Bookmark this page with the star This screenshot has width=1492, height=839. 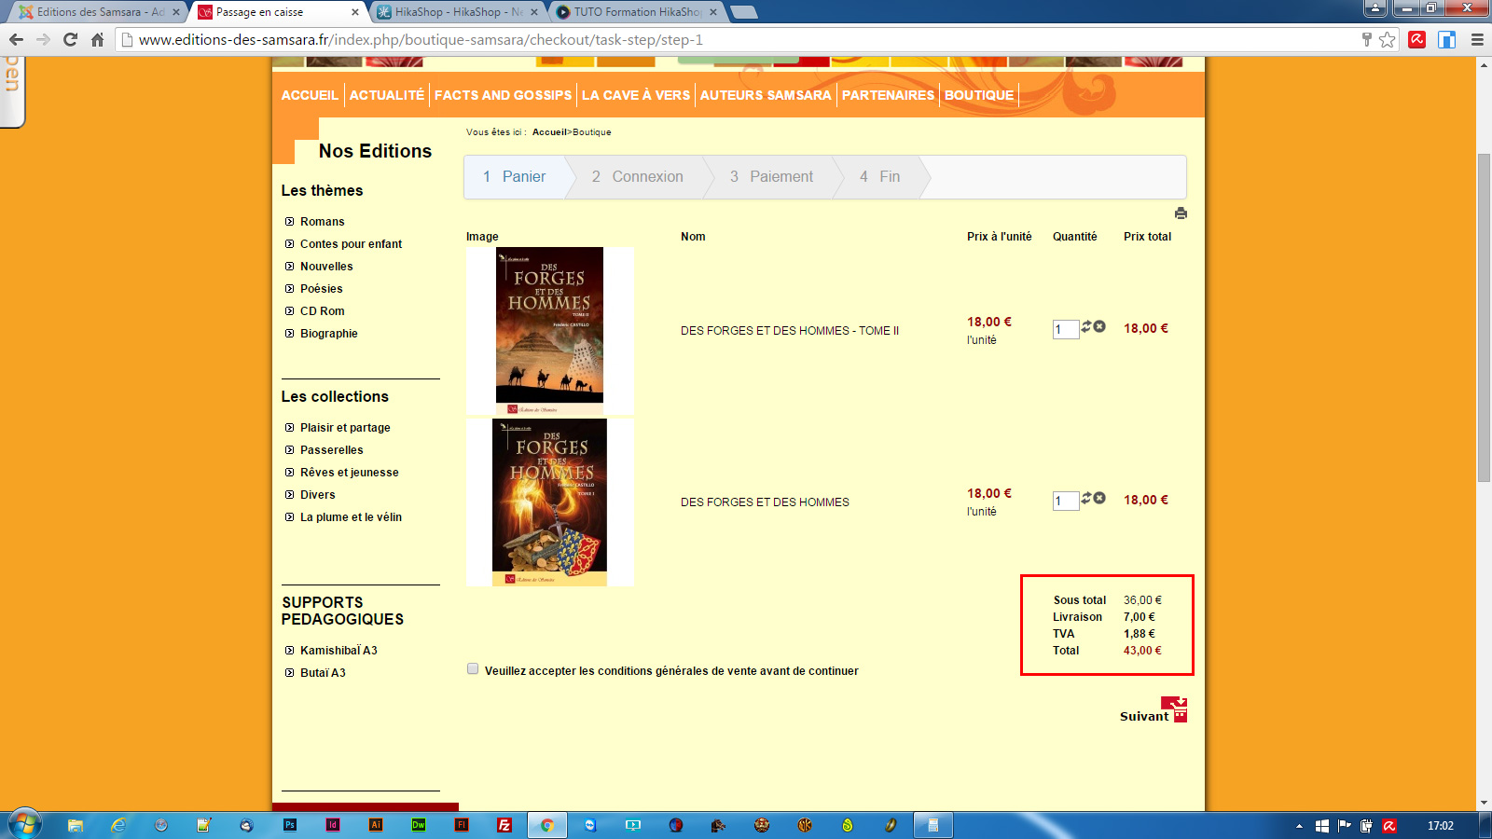[x=1388, y=39]
